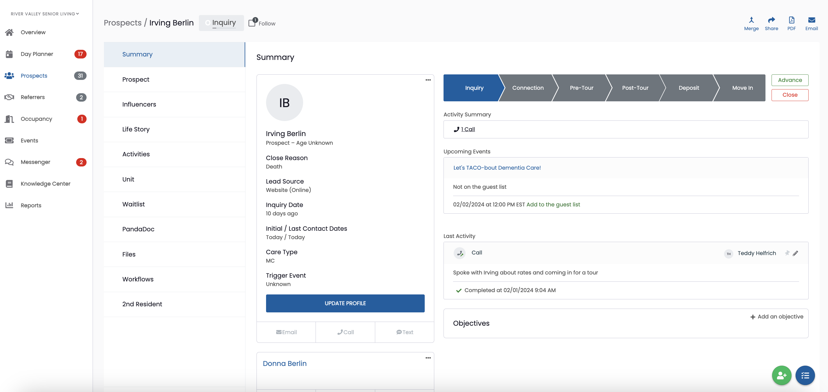Click the Merge icon in header
Viewport: 828px width, 392px height.
pos(751,20)
